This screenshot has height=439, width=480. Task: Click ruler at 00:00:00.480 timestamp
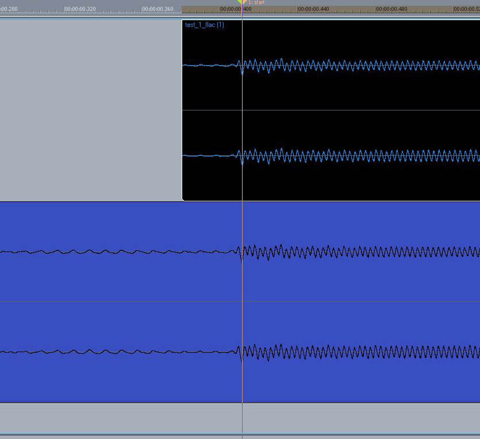tap(391, 9)
